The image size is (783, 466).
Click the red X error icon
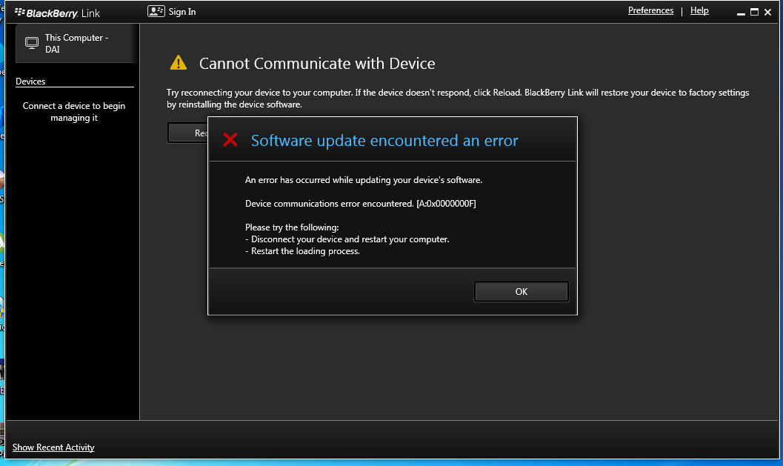pos(230,139)
